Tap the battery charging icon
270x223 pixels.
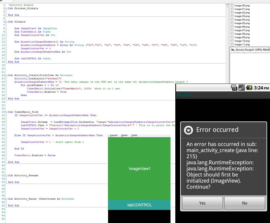249,88
